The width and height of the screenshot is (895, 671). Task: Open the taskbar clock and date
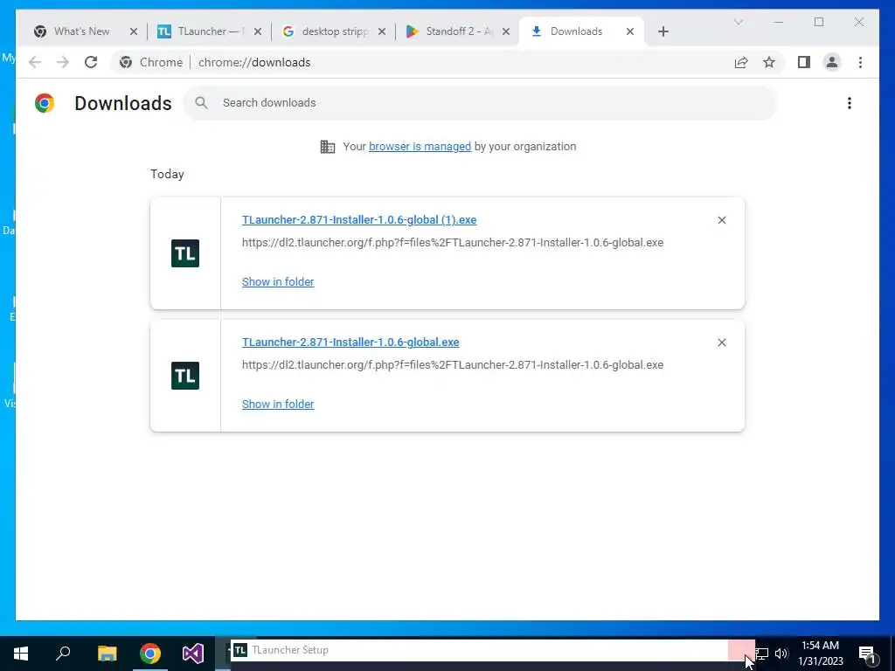820,654
